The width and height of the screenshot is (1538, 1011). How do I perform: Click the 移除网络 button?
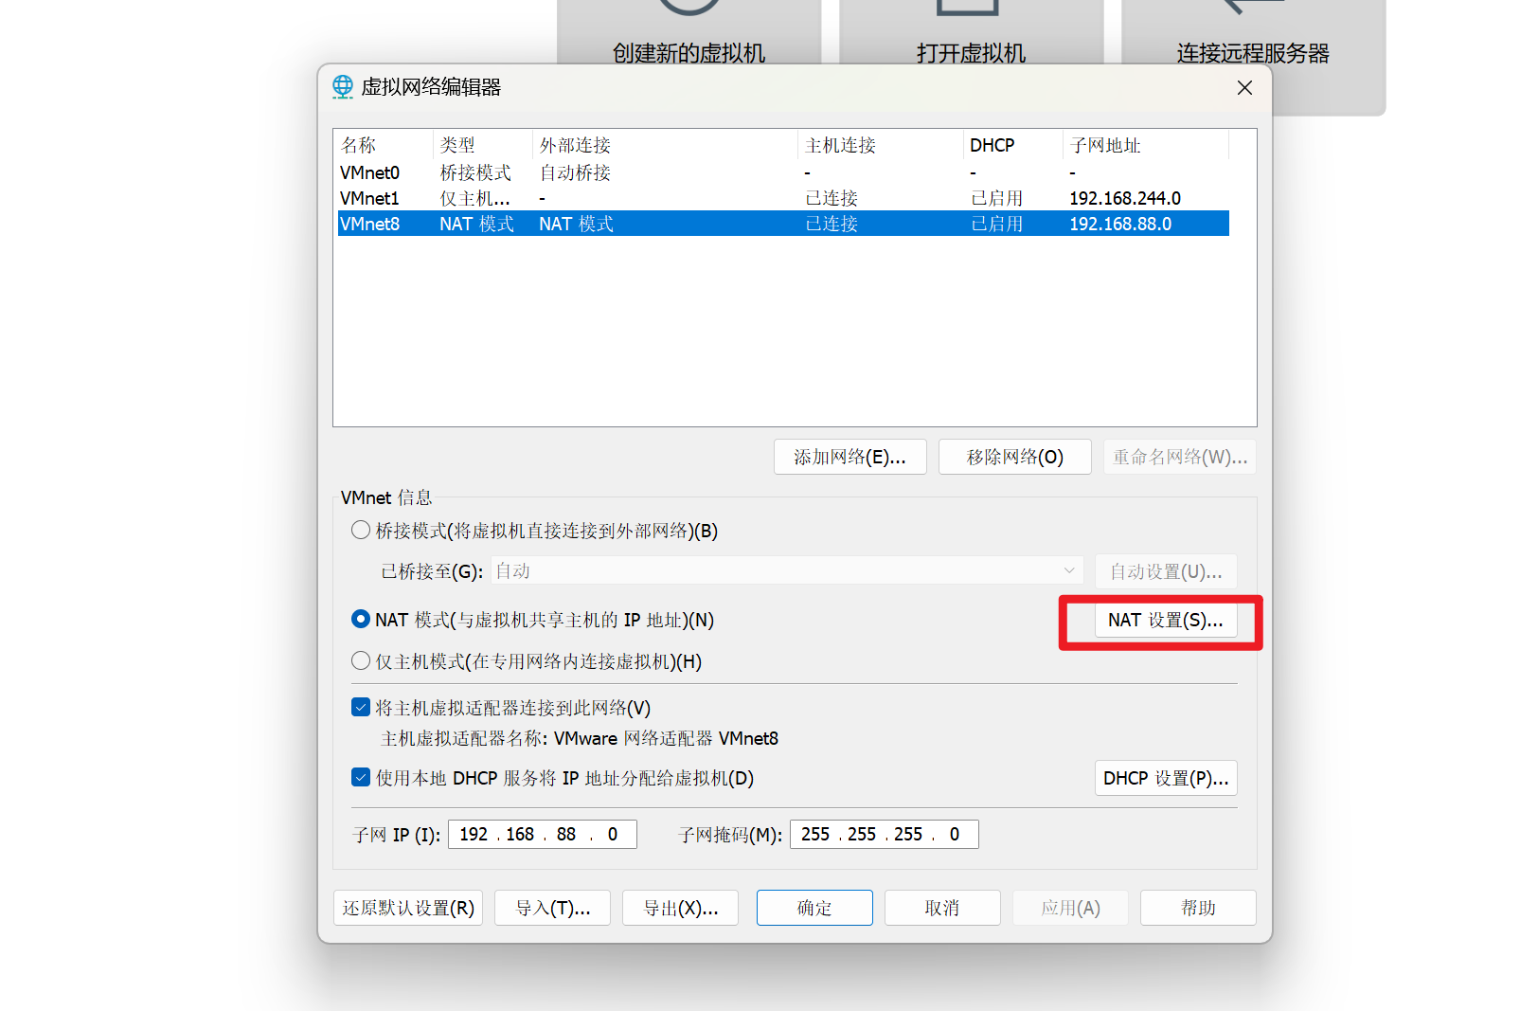(1014, 456)
